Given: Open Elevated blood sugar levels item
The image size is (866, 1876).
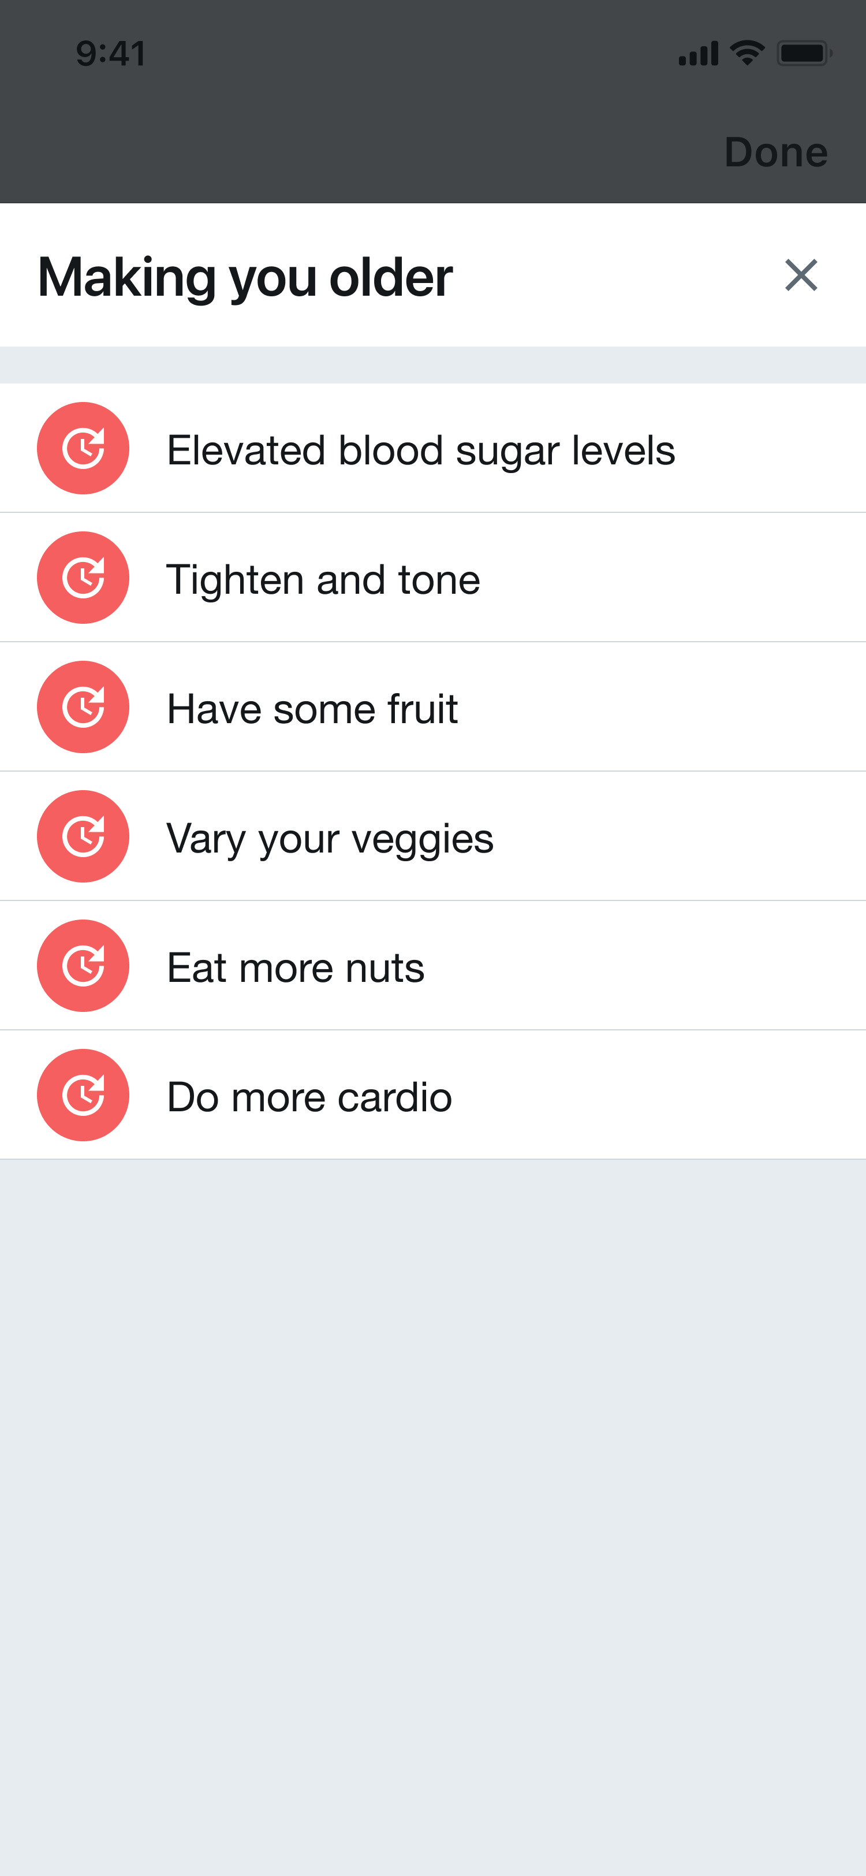Looking at the screenshot, I should pos(421,450).
